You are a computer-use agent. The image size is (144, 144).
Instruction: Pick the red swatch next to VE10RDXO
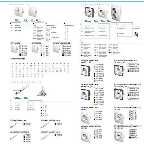(94, 76)
